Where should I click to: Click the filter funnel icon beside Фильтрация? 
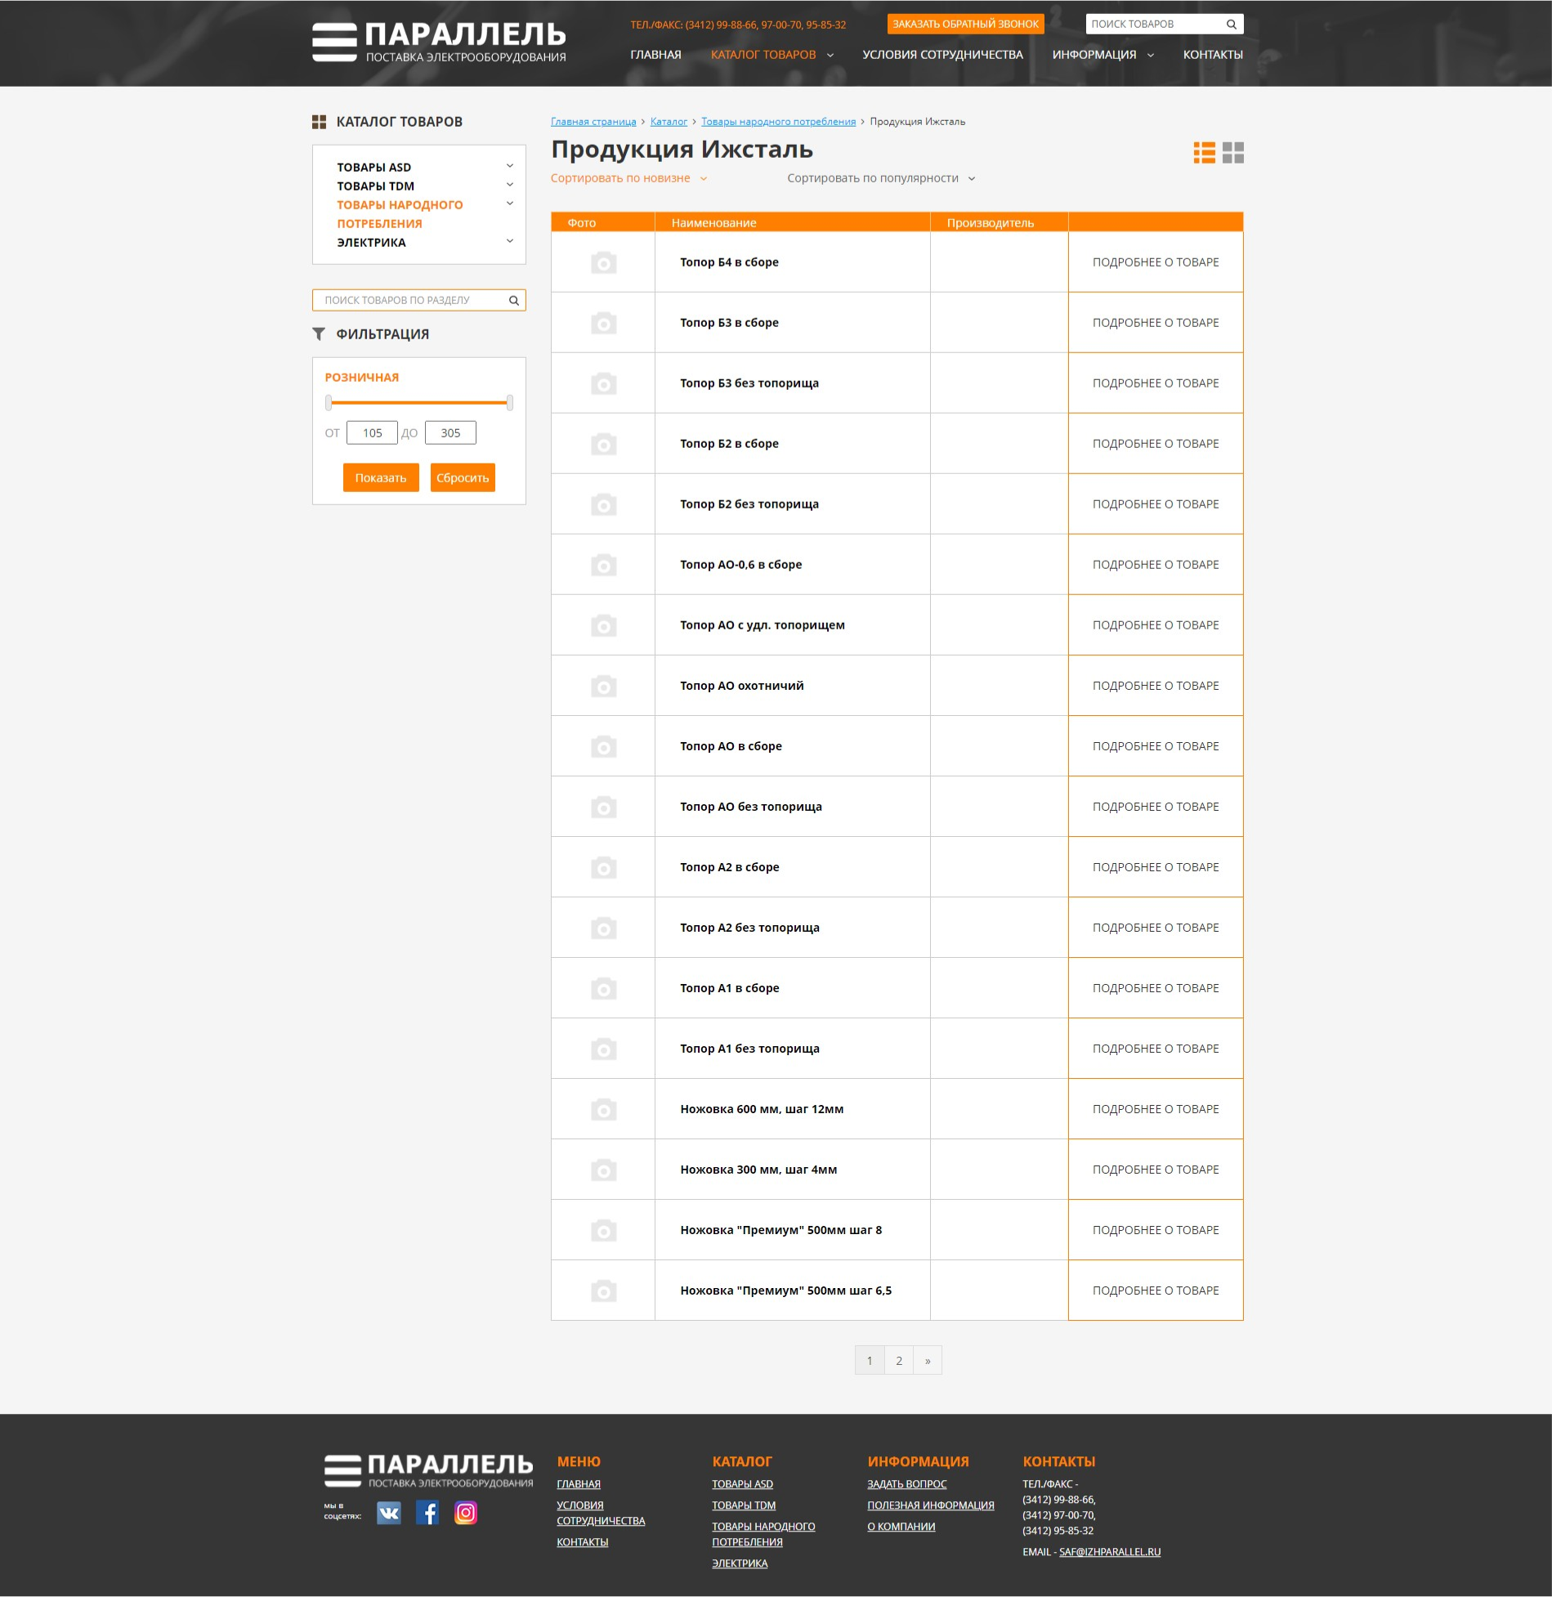coord(319,334)
